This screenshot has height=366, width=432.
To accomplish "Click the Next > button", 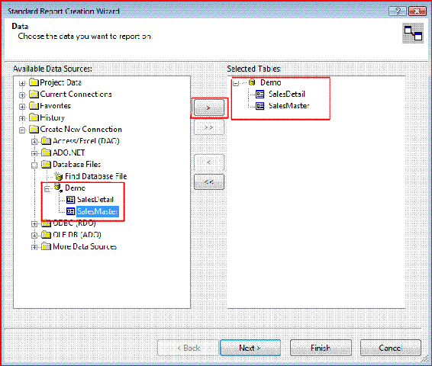I will pos(250,348).
